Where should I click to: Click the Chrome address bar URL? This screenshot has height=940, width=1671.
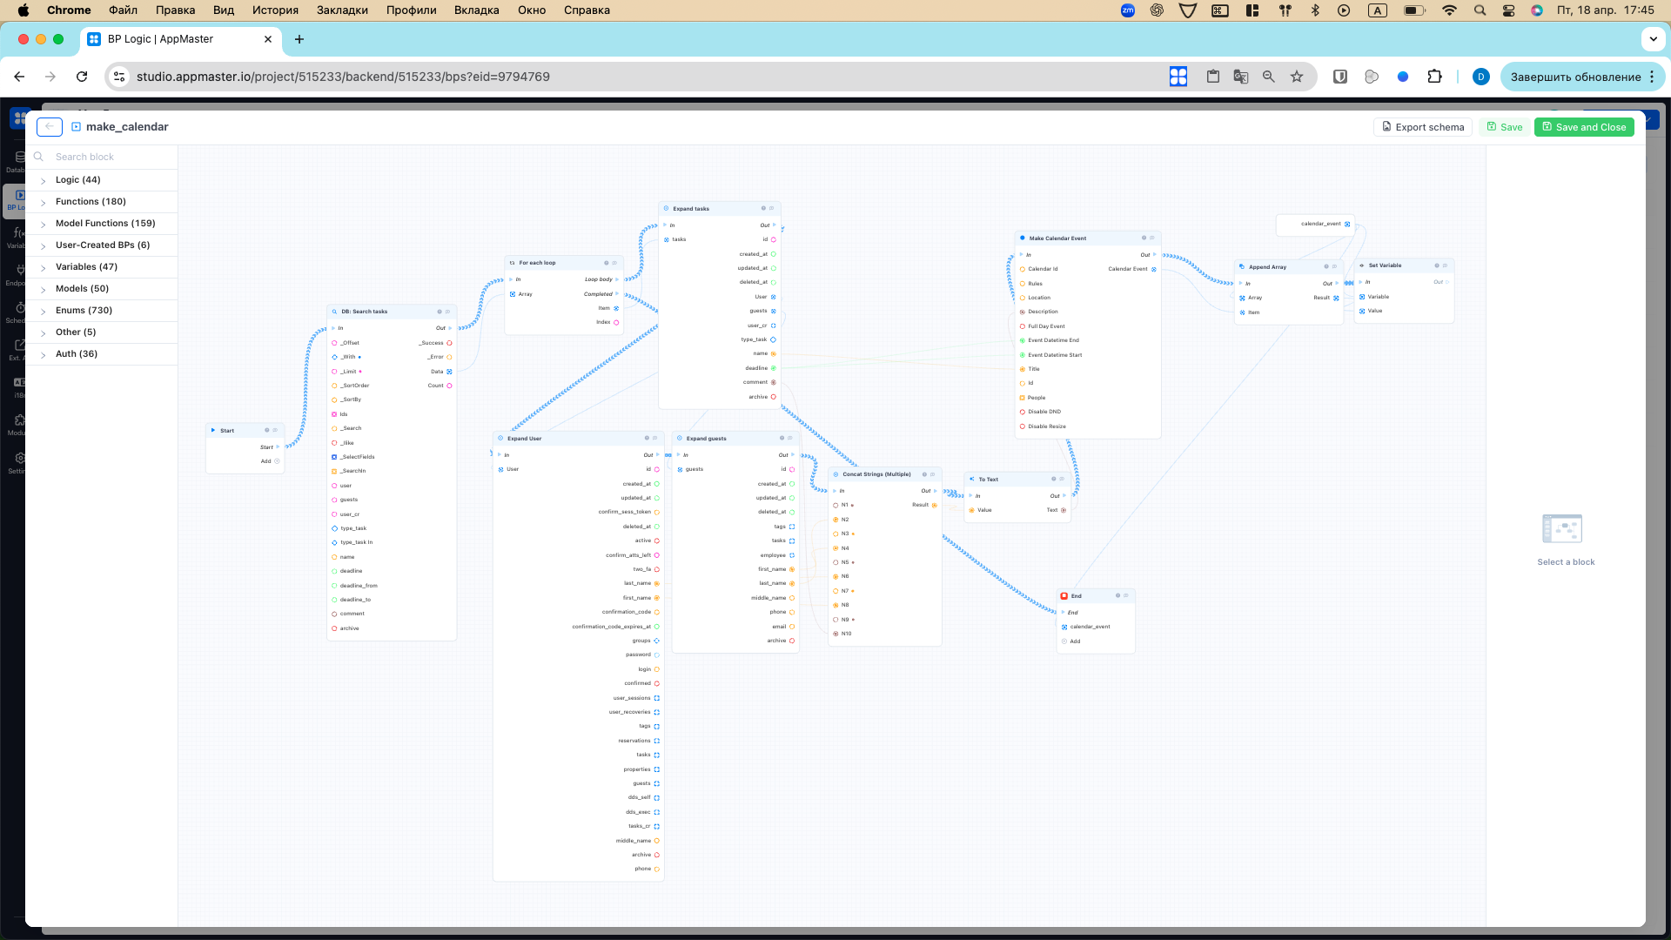click(343, 77)
